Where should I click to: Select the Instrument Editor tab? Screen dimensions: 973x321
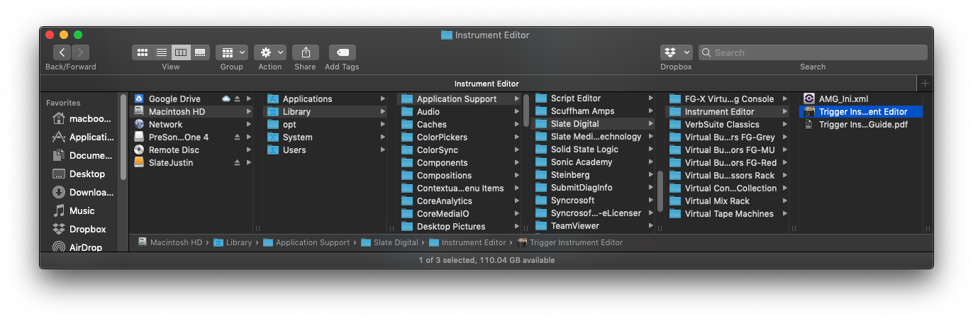pyautogui.click(x=486, y=84)
